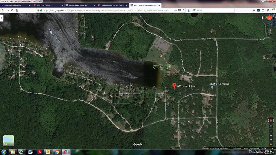
Task: Click the Halfmoon Lake Day Use Facility marker
Action: (x=170, y=66)
